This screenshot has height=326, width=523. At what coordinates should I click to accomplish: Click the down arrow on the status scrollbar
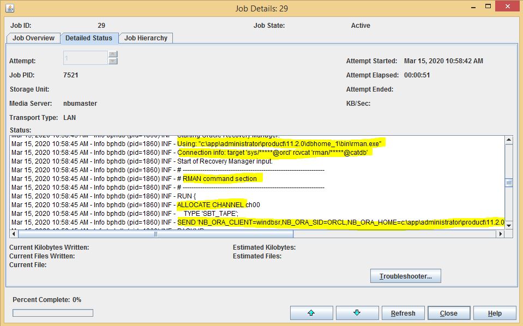pyautogui.click(x=509, y=226)
